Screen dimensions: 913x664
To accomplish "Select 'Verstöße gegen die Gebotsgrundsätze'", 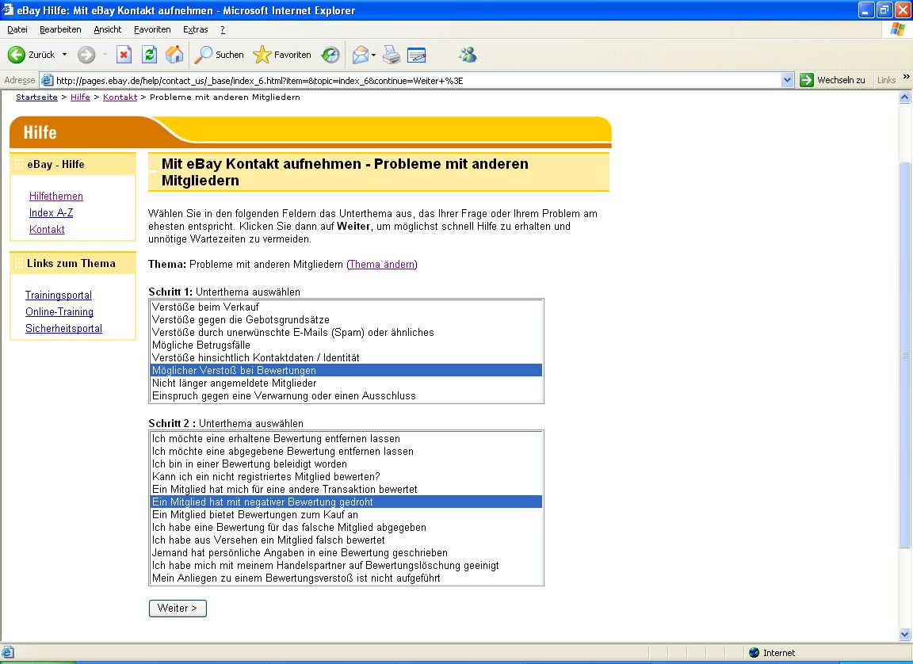I will coord(346,319).
